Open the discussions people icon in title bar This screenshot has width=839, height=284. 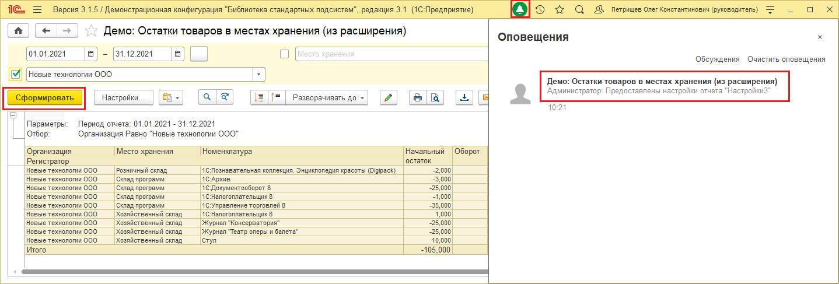[x=599, y=10]
